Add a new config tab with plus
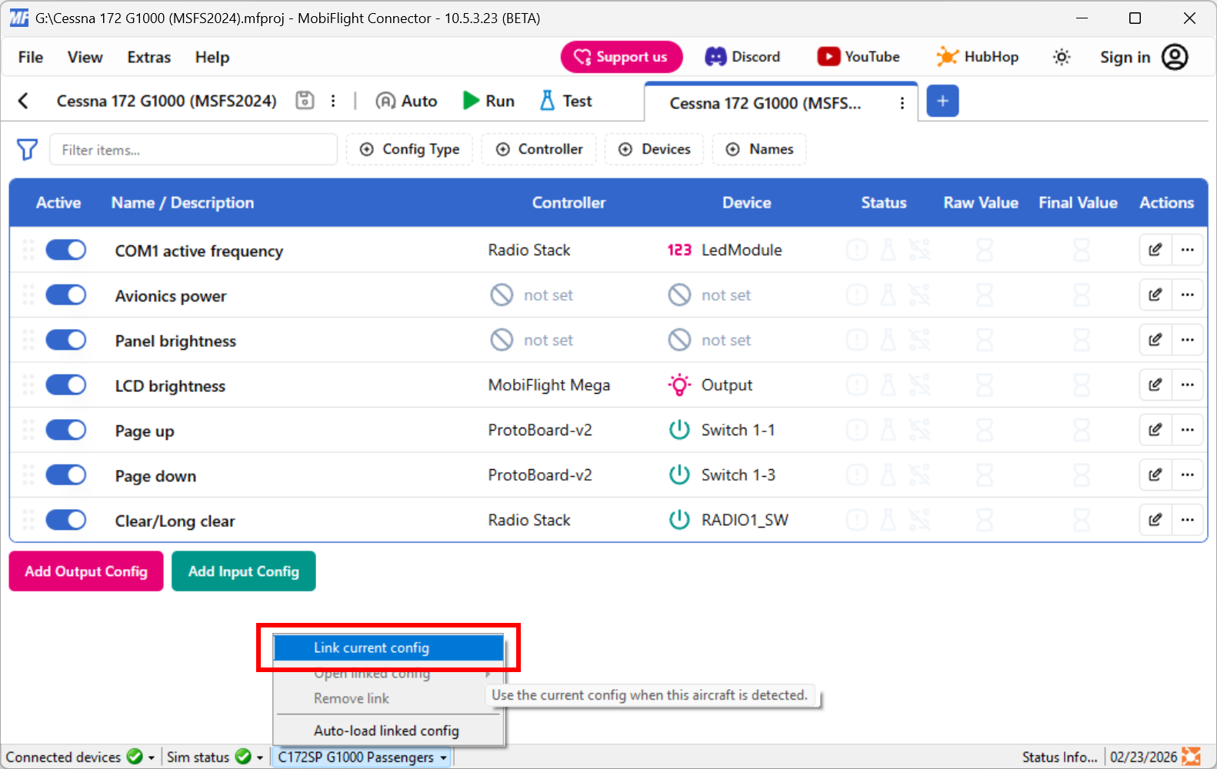The height and width of the screenshot is (769, 1217). point(942,101)
